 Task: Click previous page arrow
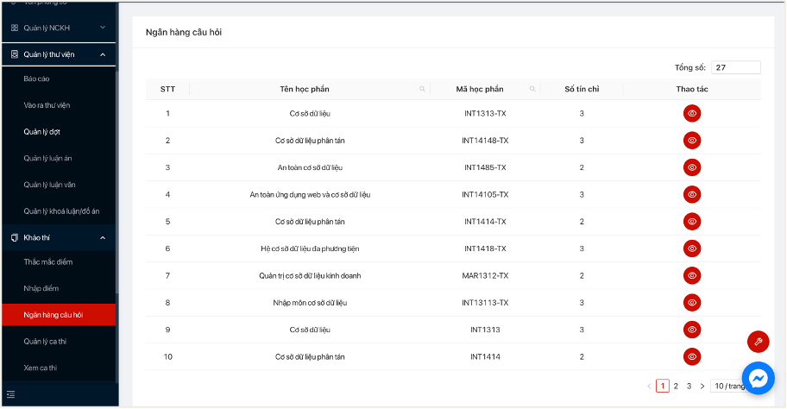(649, 386)
